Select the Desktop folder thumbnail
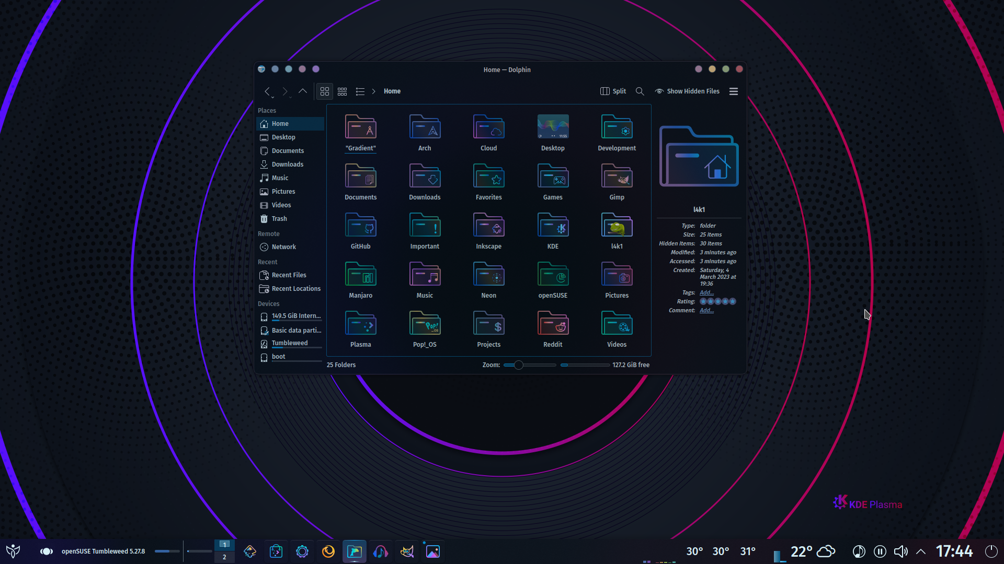 (x=553, y=127)
